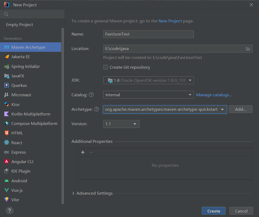This screenshot has height=217, width=259.
Task: Select Maven Archetype generator icon
Action: click(x=6, y=47)
